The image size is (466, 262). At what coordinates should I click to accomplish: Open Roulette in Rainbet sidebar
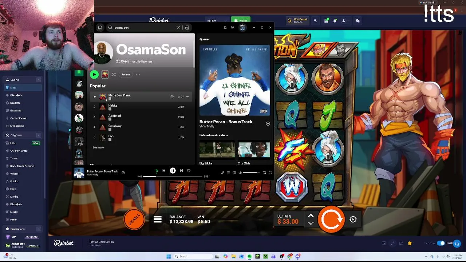point(22,103)
